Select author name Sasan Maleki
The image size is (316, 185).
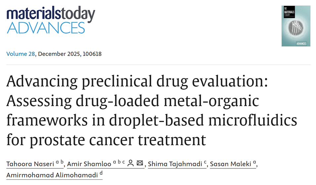point(228,163)
